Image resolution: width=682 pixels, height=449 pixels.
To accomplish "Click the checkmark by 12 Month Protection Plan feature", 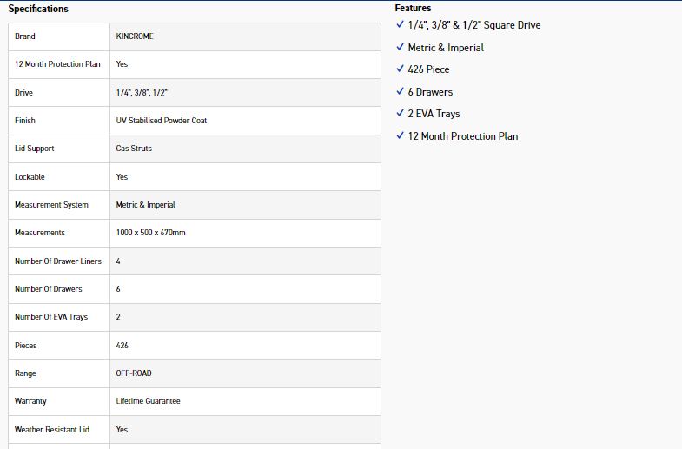I will click(x=400, y=135).
